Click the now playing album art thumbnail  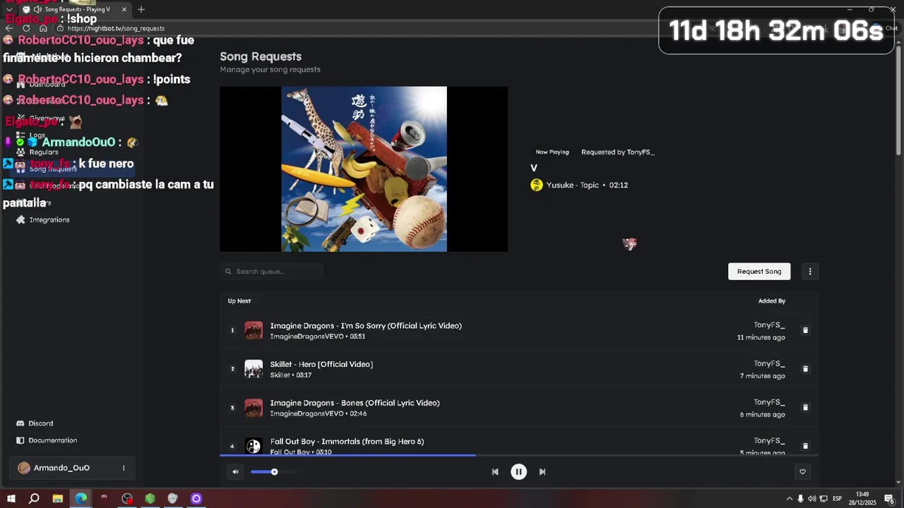[x=364, y=169]
